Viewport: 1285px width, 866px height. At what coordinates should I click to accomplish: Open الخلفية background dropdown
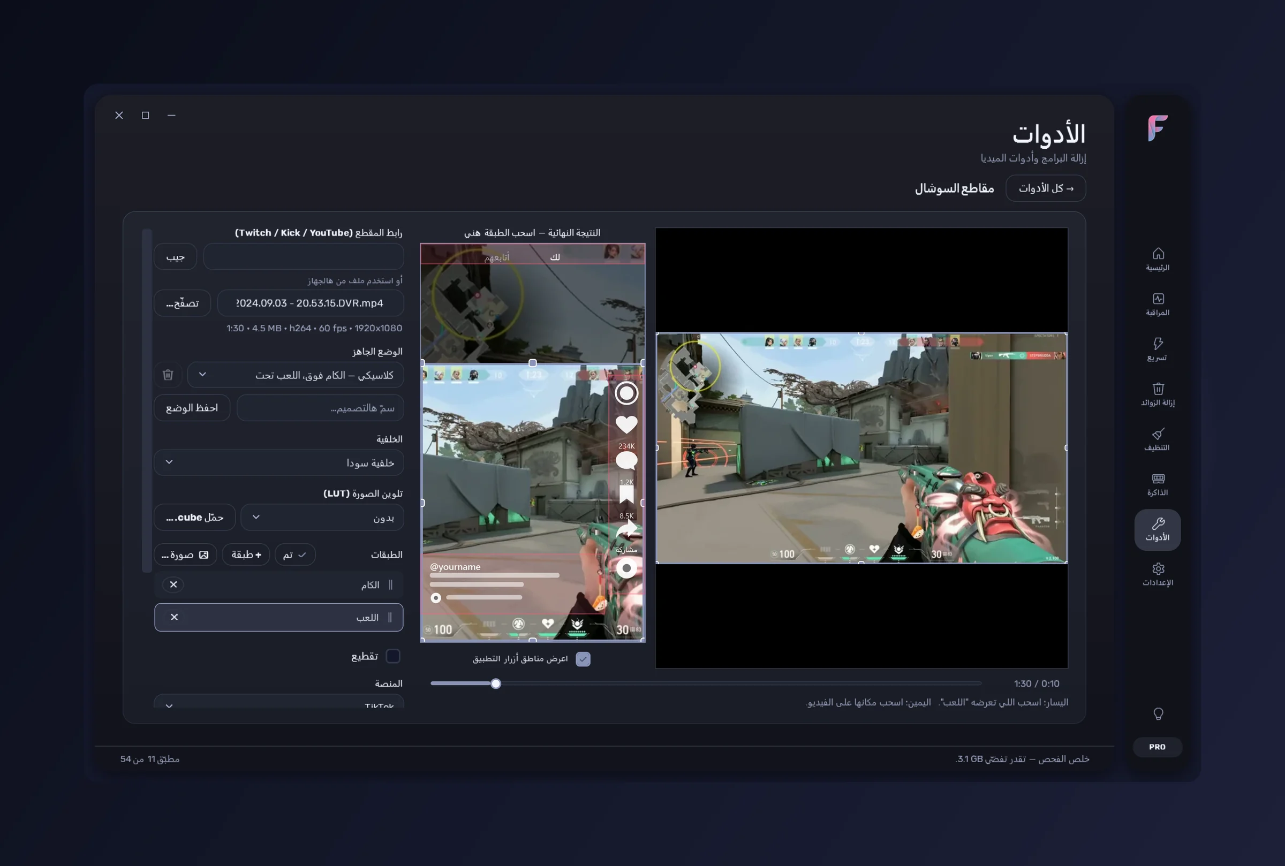click(278, 462)
